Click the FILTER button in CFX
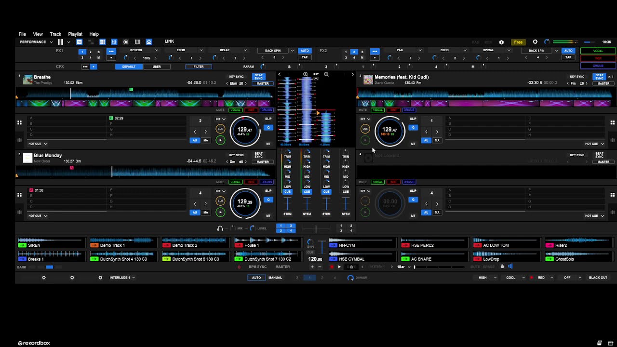Image resolution: width=617 pixels, height=347 pixels. 199,67
